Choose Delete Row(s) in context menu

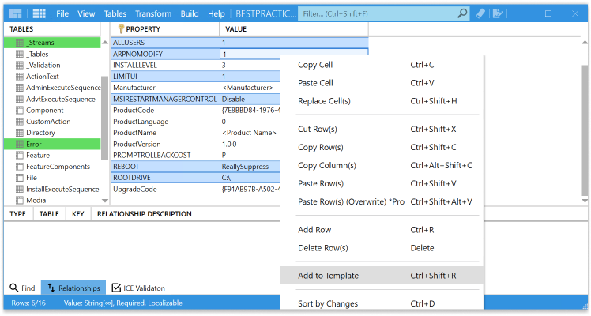point(382,248)
